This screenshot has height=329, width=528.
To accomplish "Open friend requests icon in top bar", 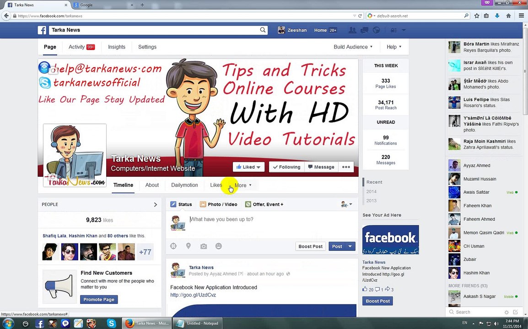I will (x=352, y=30).
